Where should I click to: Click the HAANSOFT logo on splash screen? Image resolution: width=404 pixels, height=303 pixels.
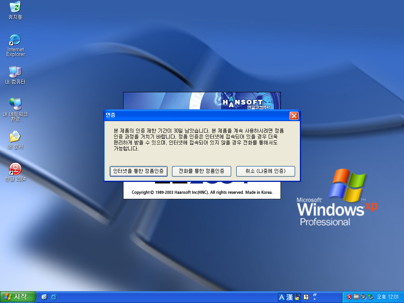(243, 102)
